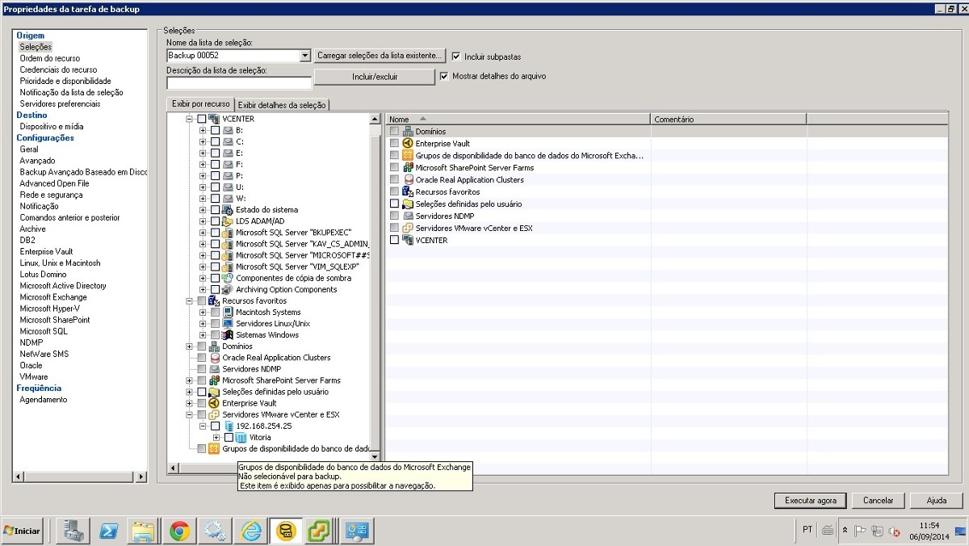Click the Estado do sistema icon
The height and width of the screenshot is (546, 969).
click(x=228, y=210)
